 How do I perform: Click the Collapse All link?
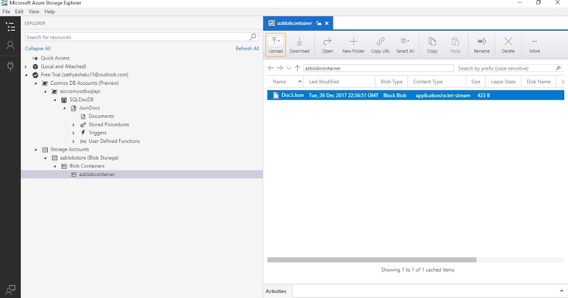[37, 48]
